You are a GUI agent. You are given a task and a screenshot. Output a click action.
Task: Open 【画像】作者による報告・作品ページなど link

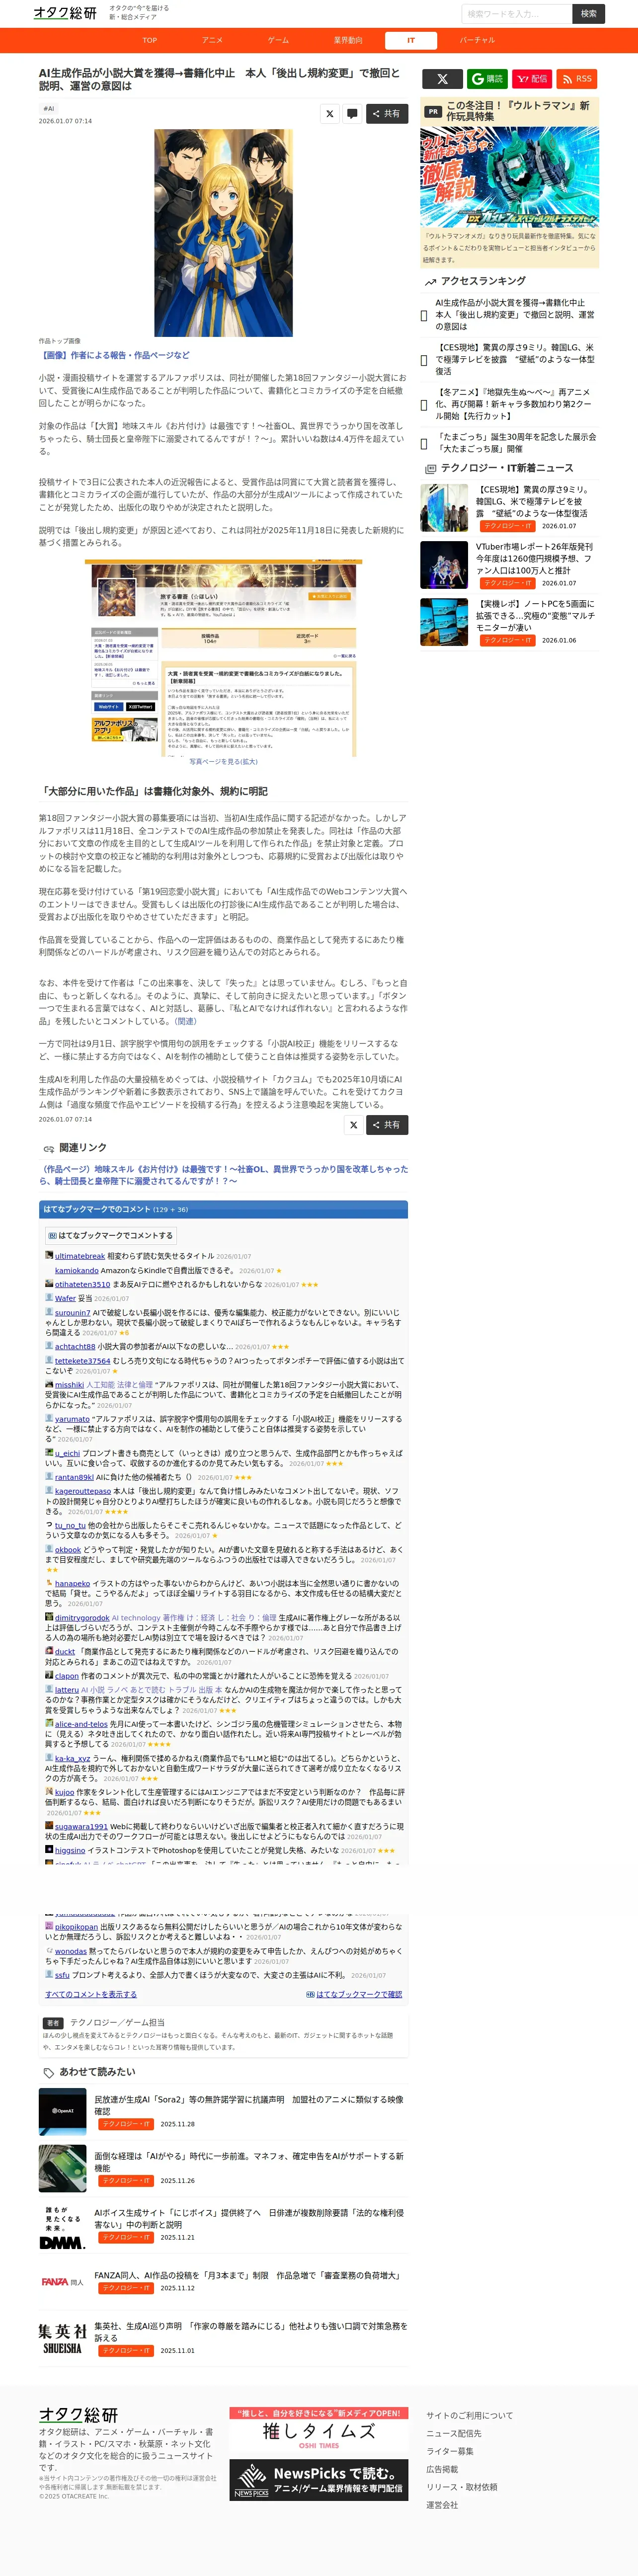[114, 355]
